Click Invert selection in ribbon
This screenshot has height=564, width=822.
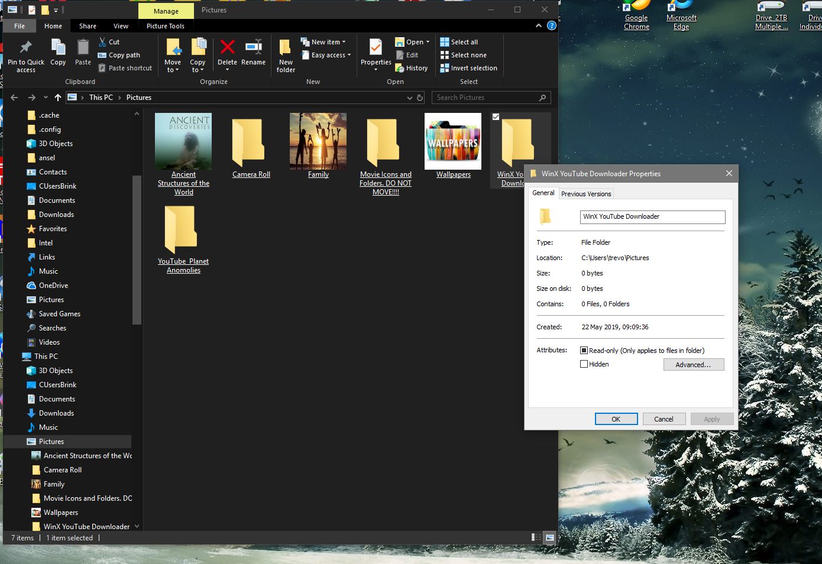click(468, 68)
